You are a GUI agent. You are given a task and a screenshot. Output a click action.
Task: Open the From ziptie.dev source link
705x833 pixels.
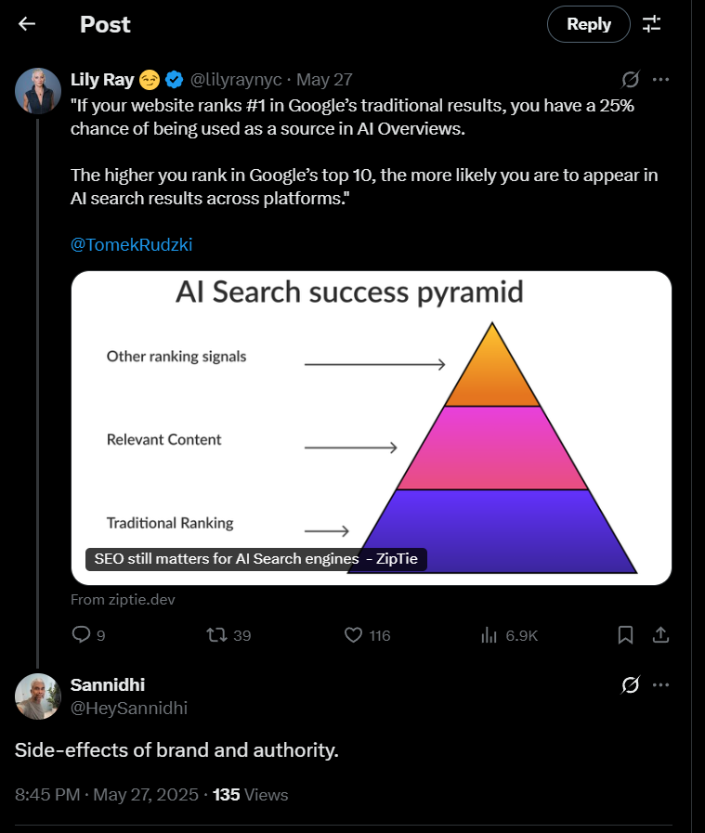[x=123, y=600]
